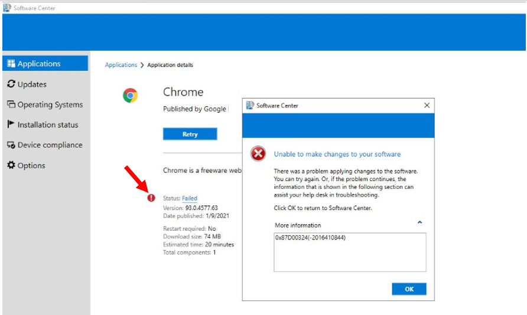Click the 'Unable to make changes to your software' heading

pyautogui.click(x=337, y=155)
